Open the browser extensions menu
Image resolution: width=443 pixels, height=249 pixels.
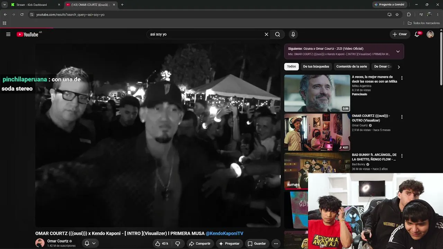pos(409,15)
